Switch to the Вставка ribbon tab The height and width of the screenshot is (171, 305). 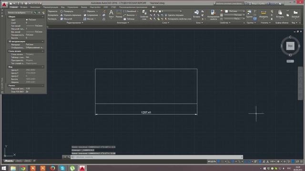click(x=24, y=7)
